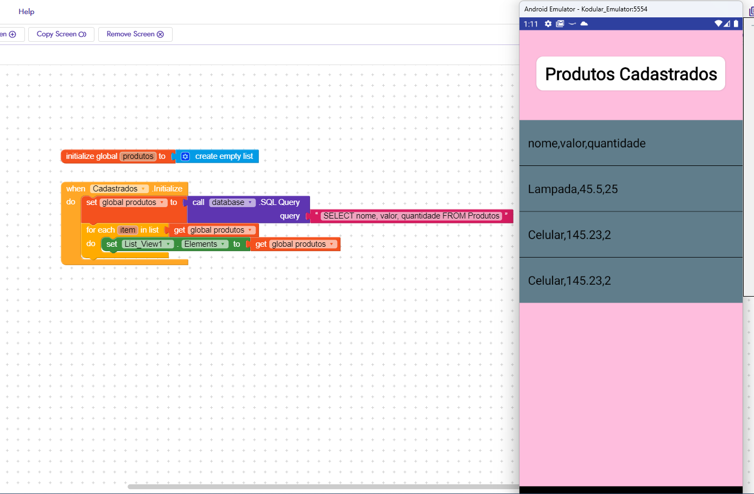Click the Wi-Fi signal icon in emulator status bar
754x494 pixels.
coord(718,24)
